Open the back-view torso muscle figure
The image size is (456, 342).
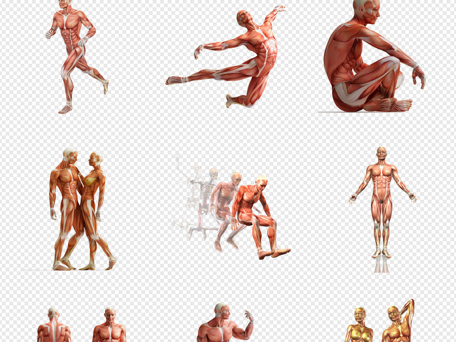point(54,327)
